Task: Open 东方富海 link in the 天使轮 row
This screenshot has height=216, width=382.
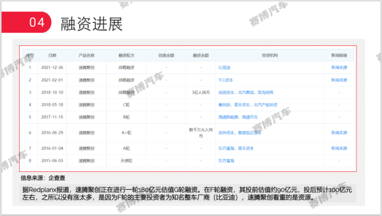Action: [226, 161]
